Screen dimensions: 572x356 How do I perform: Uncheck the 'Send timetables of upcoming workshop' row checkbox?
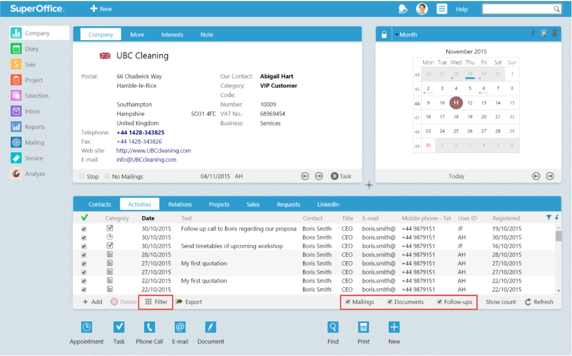84,246
